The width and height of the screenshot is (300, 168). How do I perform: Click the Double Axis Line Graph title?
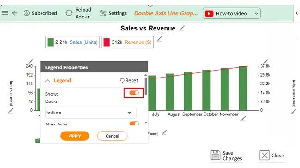[166, 13]
